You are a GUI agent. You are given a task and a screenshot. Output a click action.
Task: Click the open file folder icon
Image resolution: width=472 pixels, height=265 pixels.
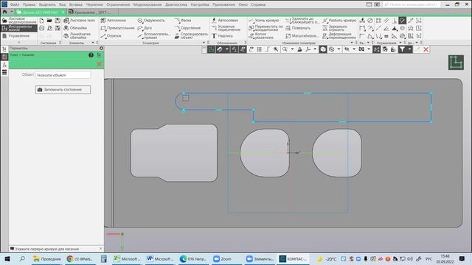click(x=49, y=21)
